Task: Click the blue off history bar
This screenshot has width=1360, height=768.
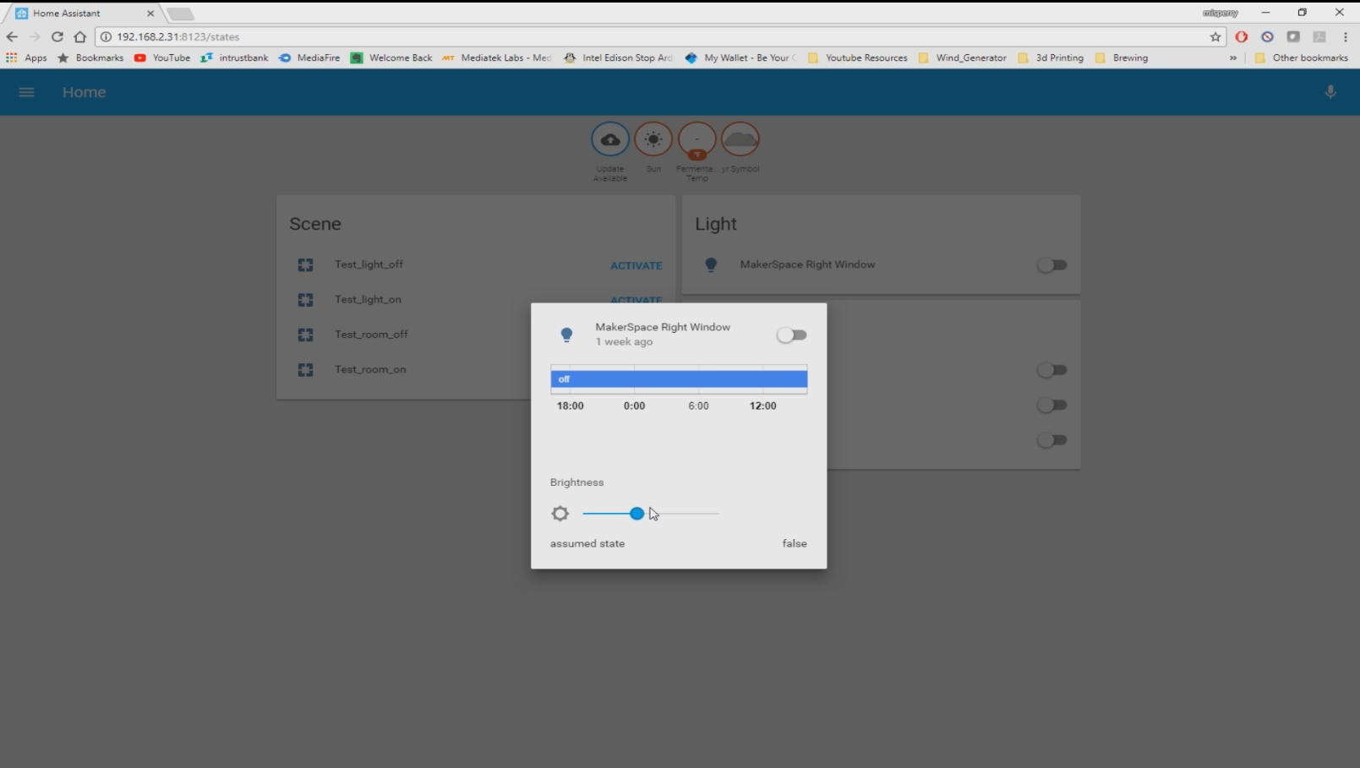Action: tap(679, 379)
